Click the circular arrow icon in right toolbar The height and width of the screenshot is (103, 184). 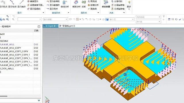(x=176, y=19)
